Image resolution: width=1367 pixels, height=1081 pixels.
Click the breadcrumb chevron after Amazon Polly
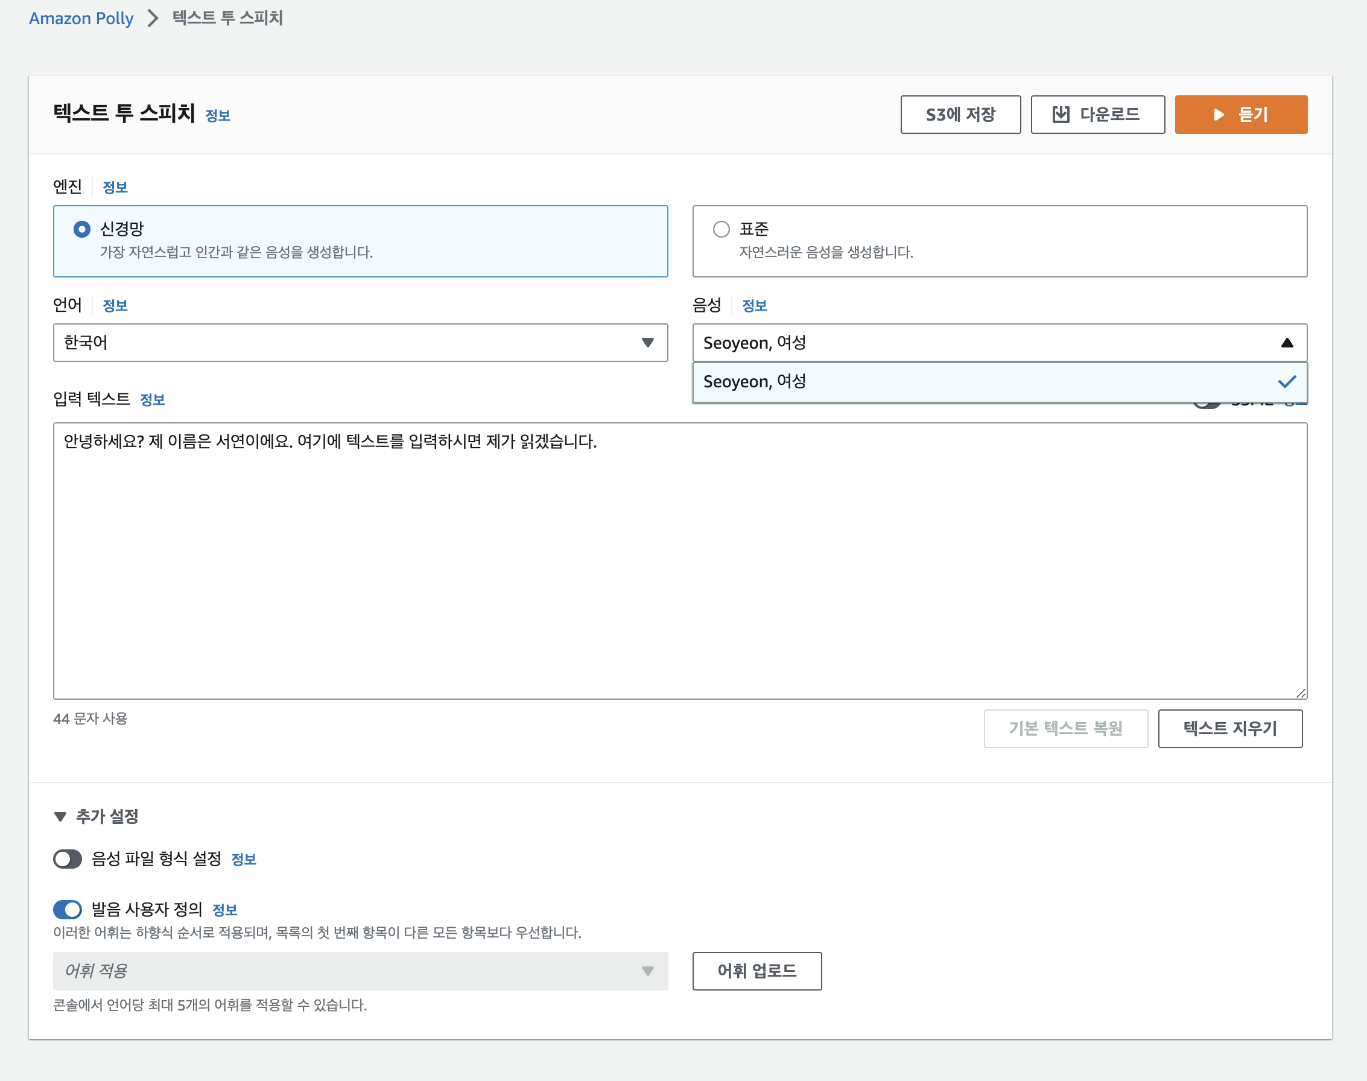click(153, 18)
